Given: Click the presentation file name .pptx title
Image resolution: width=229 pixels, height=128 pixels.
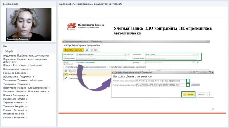Looking at the screenshot, I should point(91,4).
